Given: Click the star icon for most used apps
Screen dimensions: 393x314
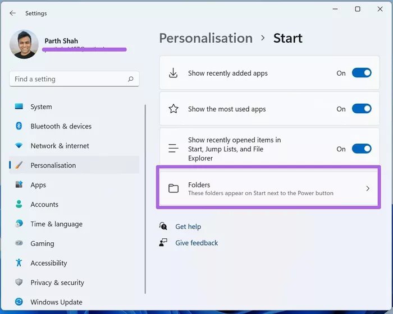Looking at the screenshot, I should point(173,109).
